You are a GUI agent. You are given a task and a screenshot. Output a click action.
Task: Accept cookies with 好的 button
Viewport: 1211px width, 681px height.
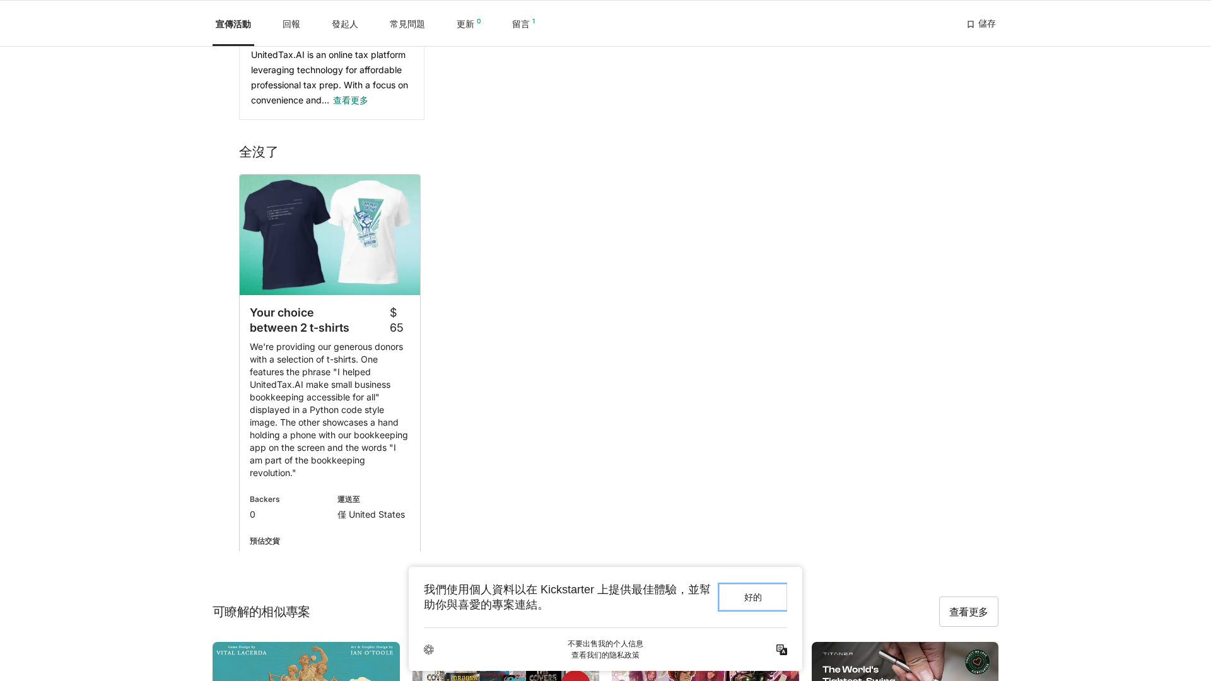click(x=752, y=597)
